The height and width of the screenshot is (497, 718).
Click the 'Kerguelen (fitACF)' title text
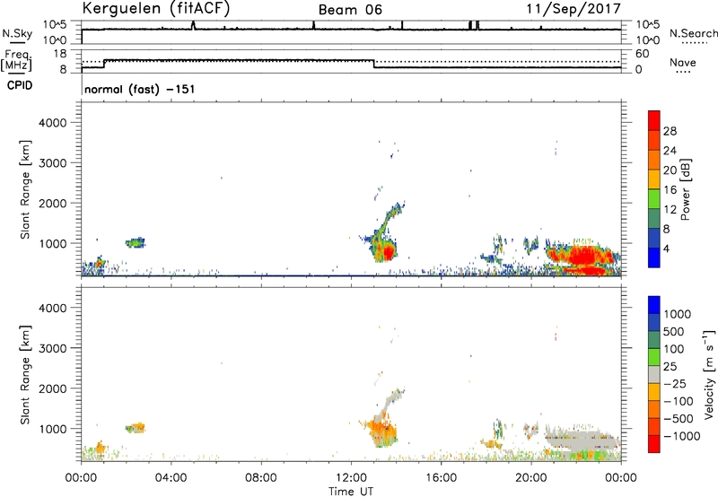click(155, 8)
